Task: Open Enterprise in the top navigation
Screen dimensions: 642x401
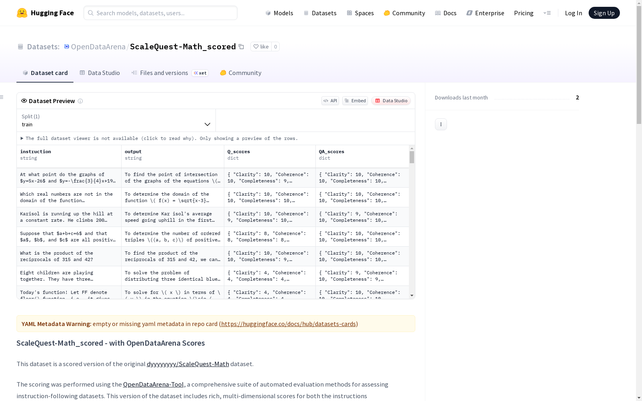Action: pos(486,13)
